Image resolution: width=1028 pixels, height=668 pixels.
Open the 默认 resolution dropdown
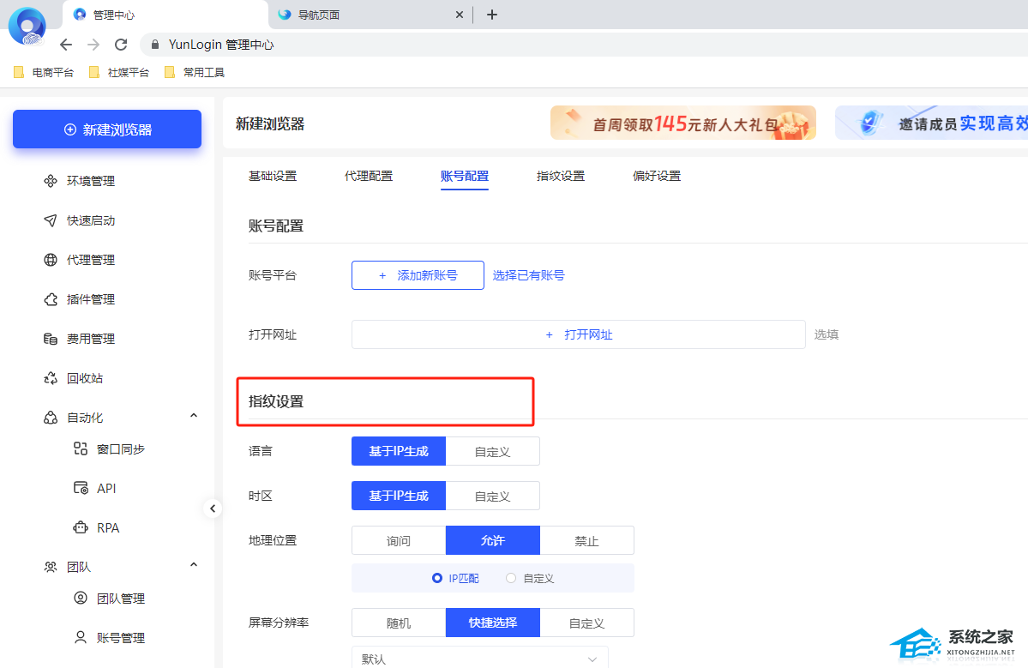coord(479,659)
